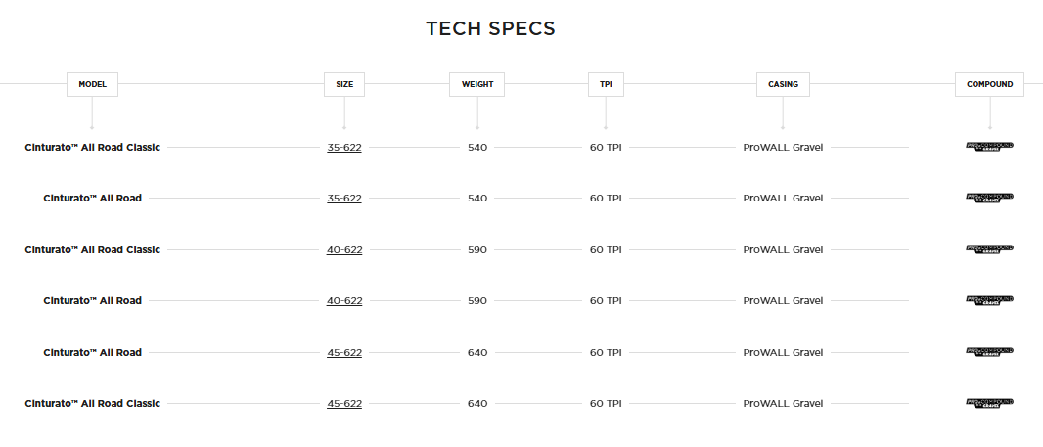Image resolution: width=1043 pixels, height=447 pixels.
Task: Select the TPI column header
Action: point(606,84)
